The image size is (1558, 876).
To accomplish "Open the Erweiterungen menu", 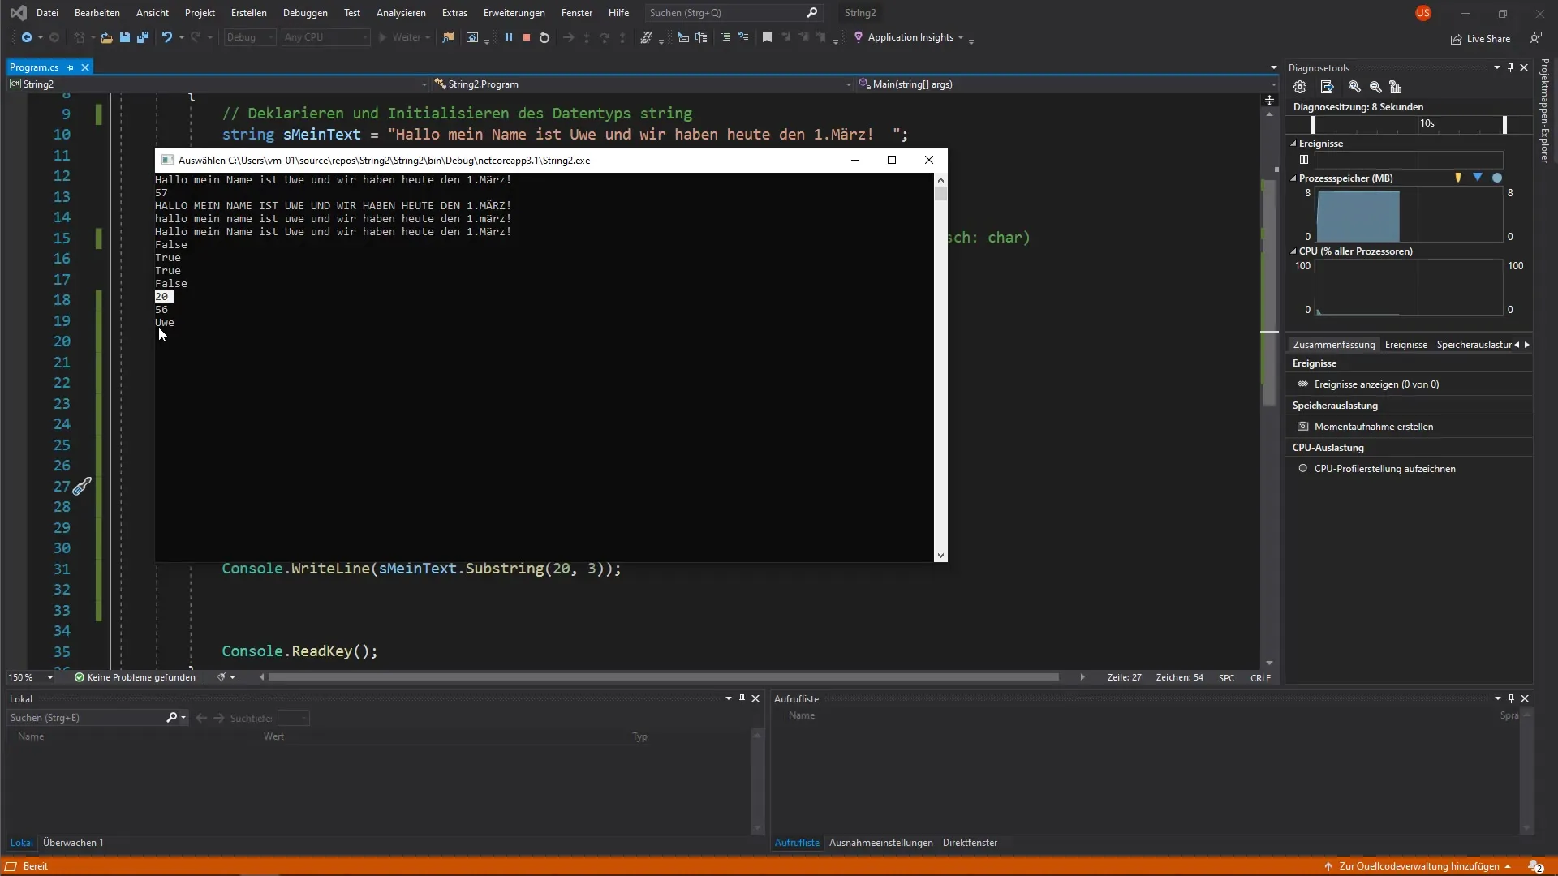I will pyautogui.click(x=514, y=13).
